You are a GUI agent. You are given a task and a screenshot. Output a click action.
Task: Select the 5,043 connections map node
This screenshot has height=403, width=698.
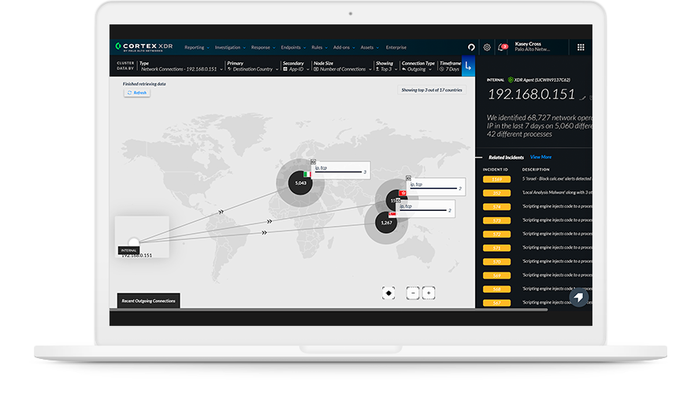click(x=300, y=183)
